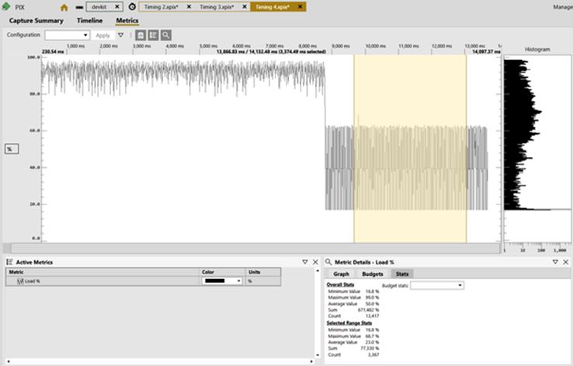573x366 pixels.
Task: Click the percent units axis button
Action: (12, 149)
